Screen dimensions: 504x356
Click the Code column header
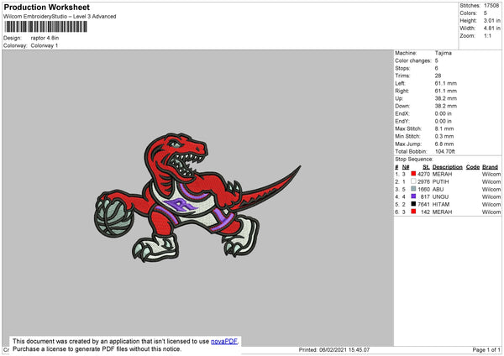(473, 167)
